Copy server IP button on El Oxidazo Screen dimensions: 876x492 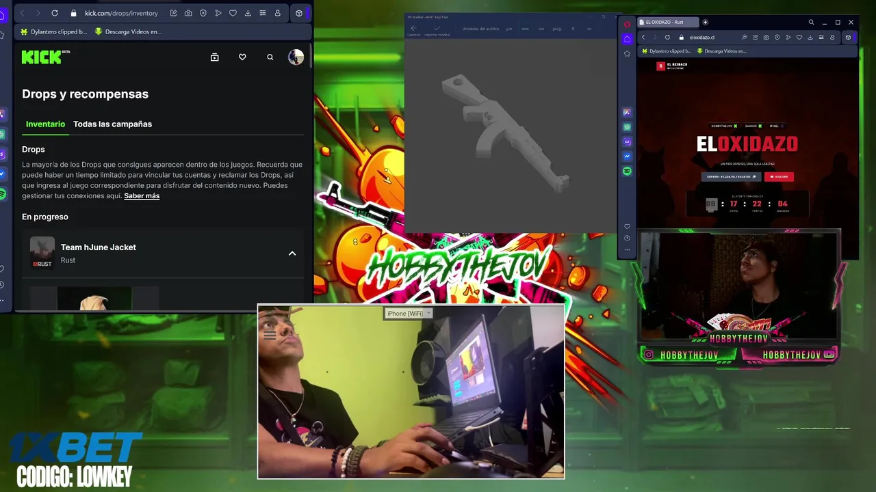pyautogui.click(x=731, y=176)
